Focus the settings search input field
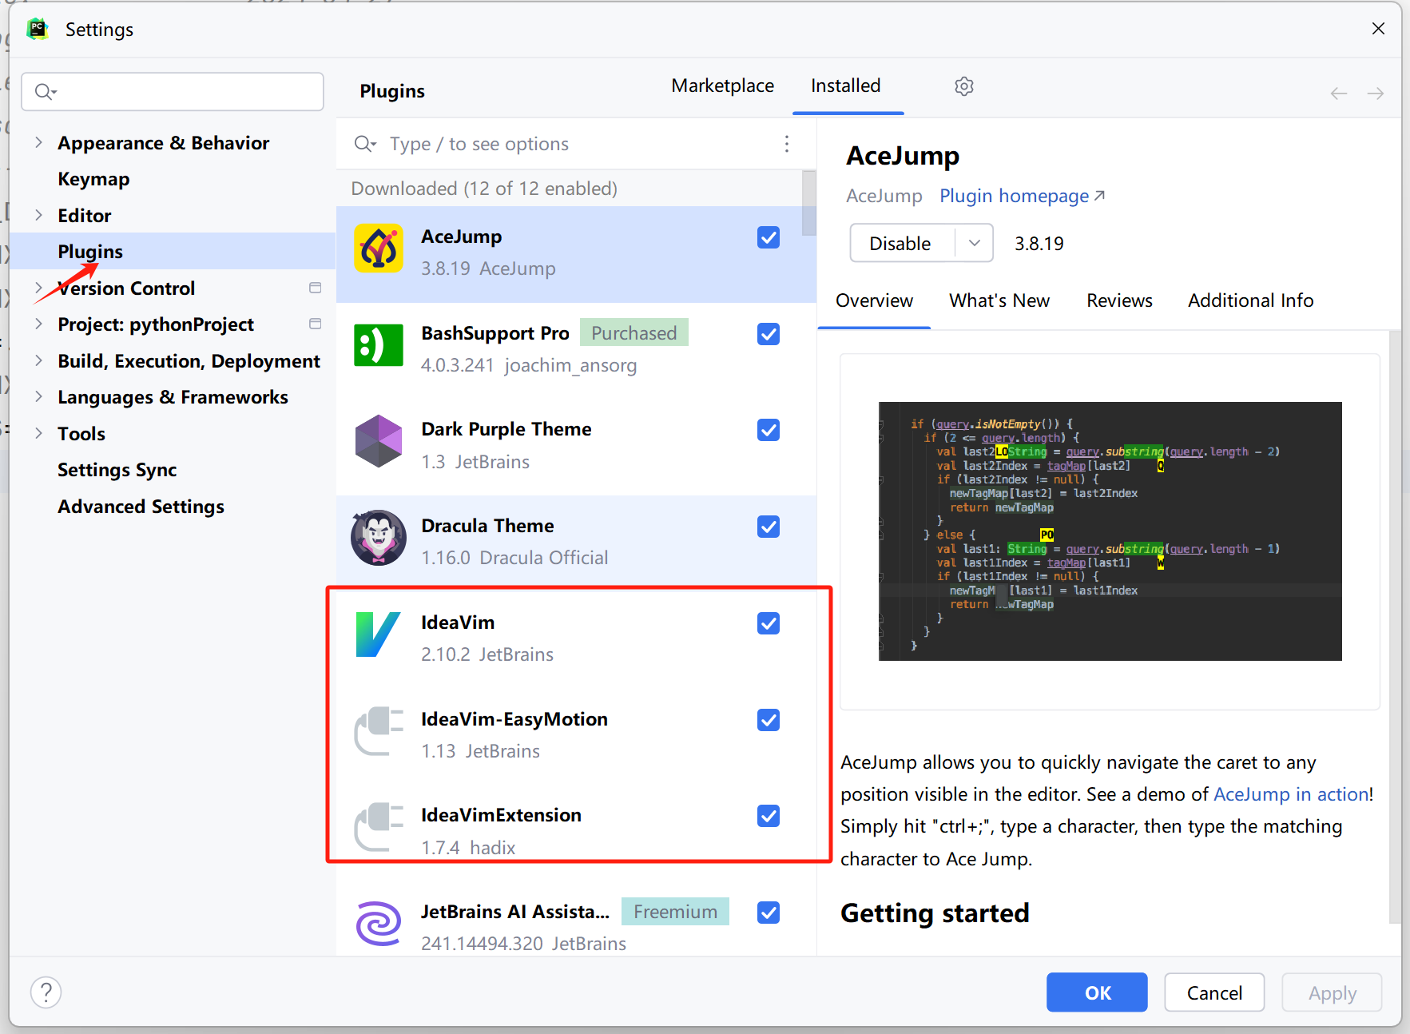The width and height of the screenshot is (1410, 1034). tap(173, 92)
